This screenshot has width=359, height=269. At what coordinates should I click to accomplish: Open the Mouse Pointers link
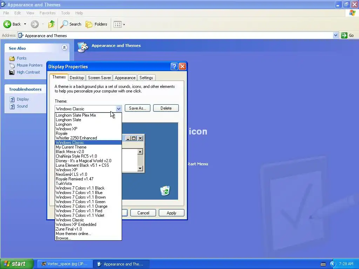(29, 65)
